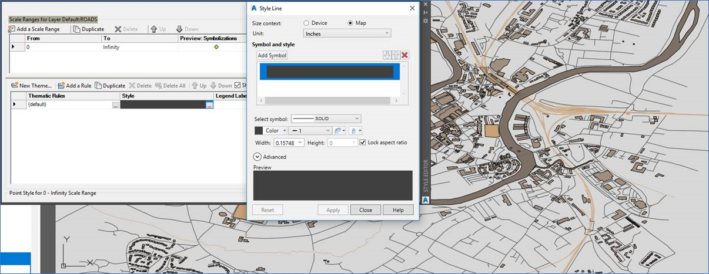
Task: Uncheck Lock aspect ratio checkbox
Action: [x=363, y=143]
